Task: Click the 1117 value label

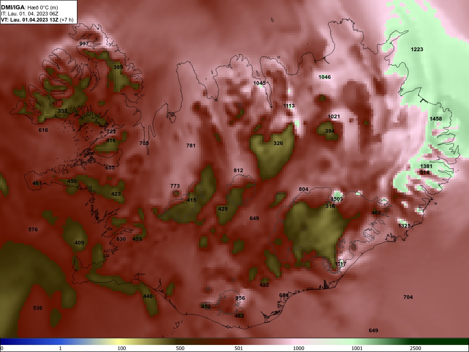Action: pyautogui.click(x=340, y=264)
